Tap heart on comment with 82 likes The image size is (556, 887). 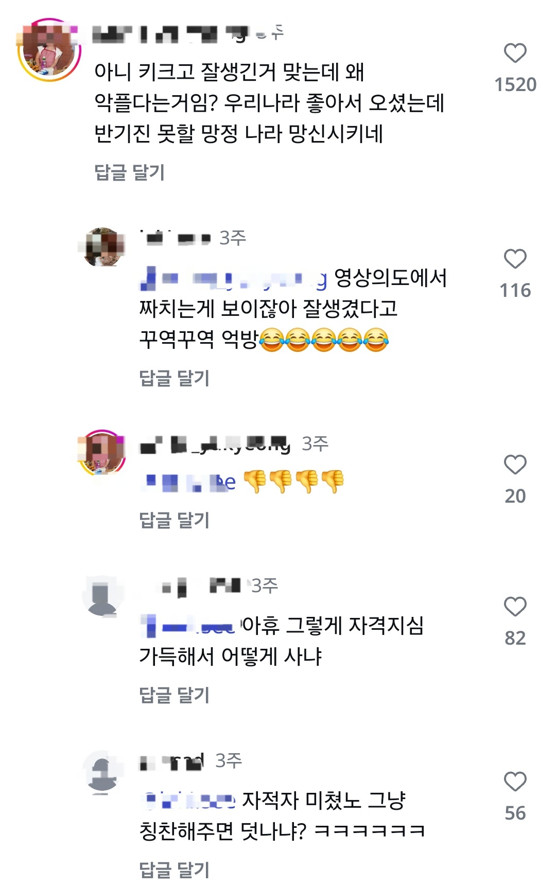(x=515, y=607)
